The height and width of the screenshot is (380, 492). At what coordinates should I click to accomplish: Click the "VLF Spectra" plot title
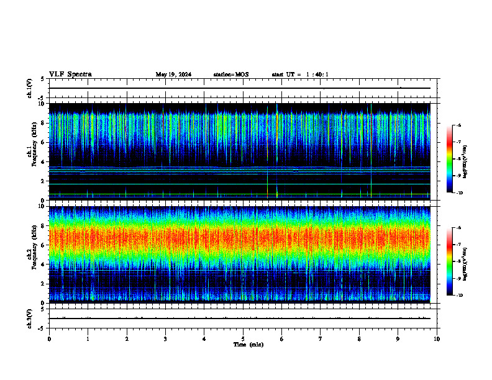(70, 75)
